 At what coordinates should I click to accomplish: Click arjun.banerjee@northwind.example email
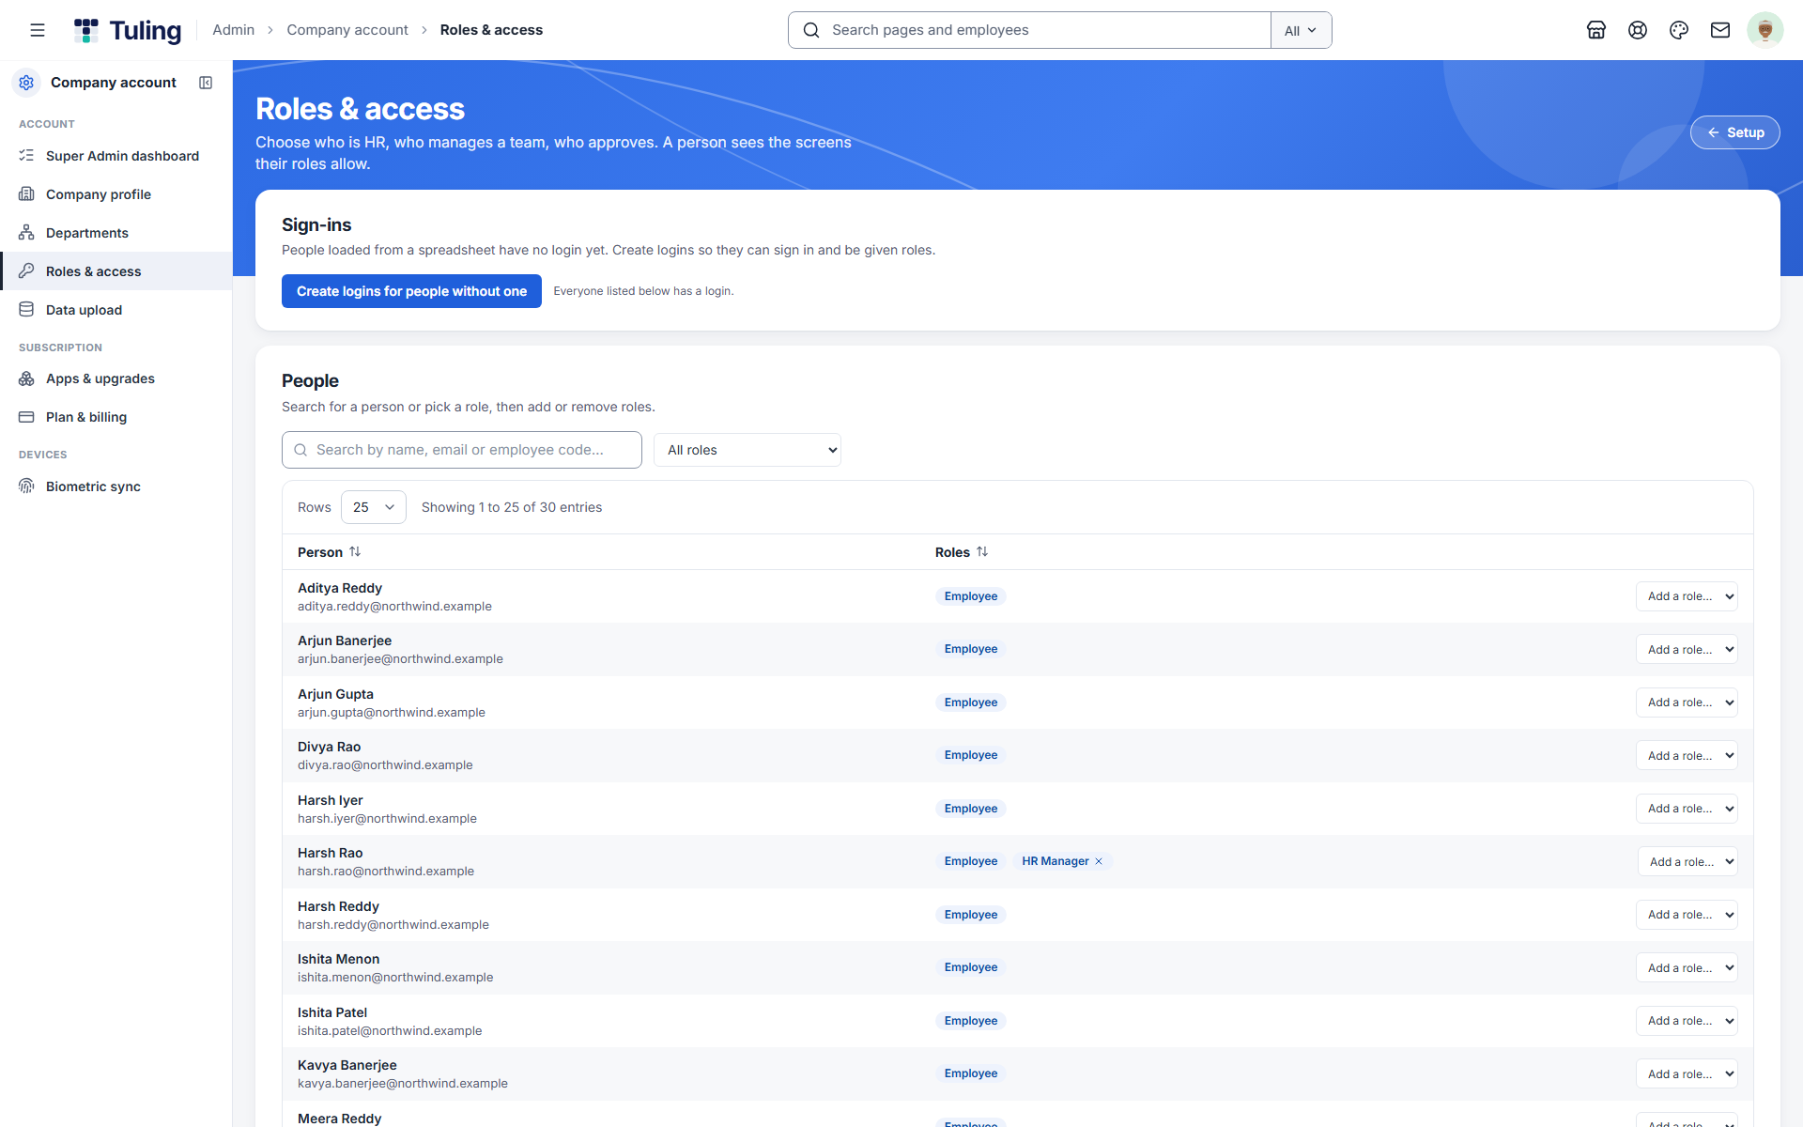400,659
